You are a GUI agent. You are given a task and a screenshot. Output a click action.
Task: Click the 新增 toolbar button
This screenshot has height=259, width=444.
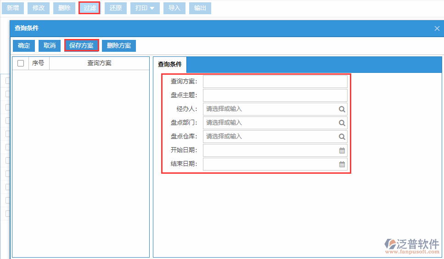12,8
